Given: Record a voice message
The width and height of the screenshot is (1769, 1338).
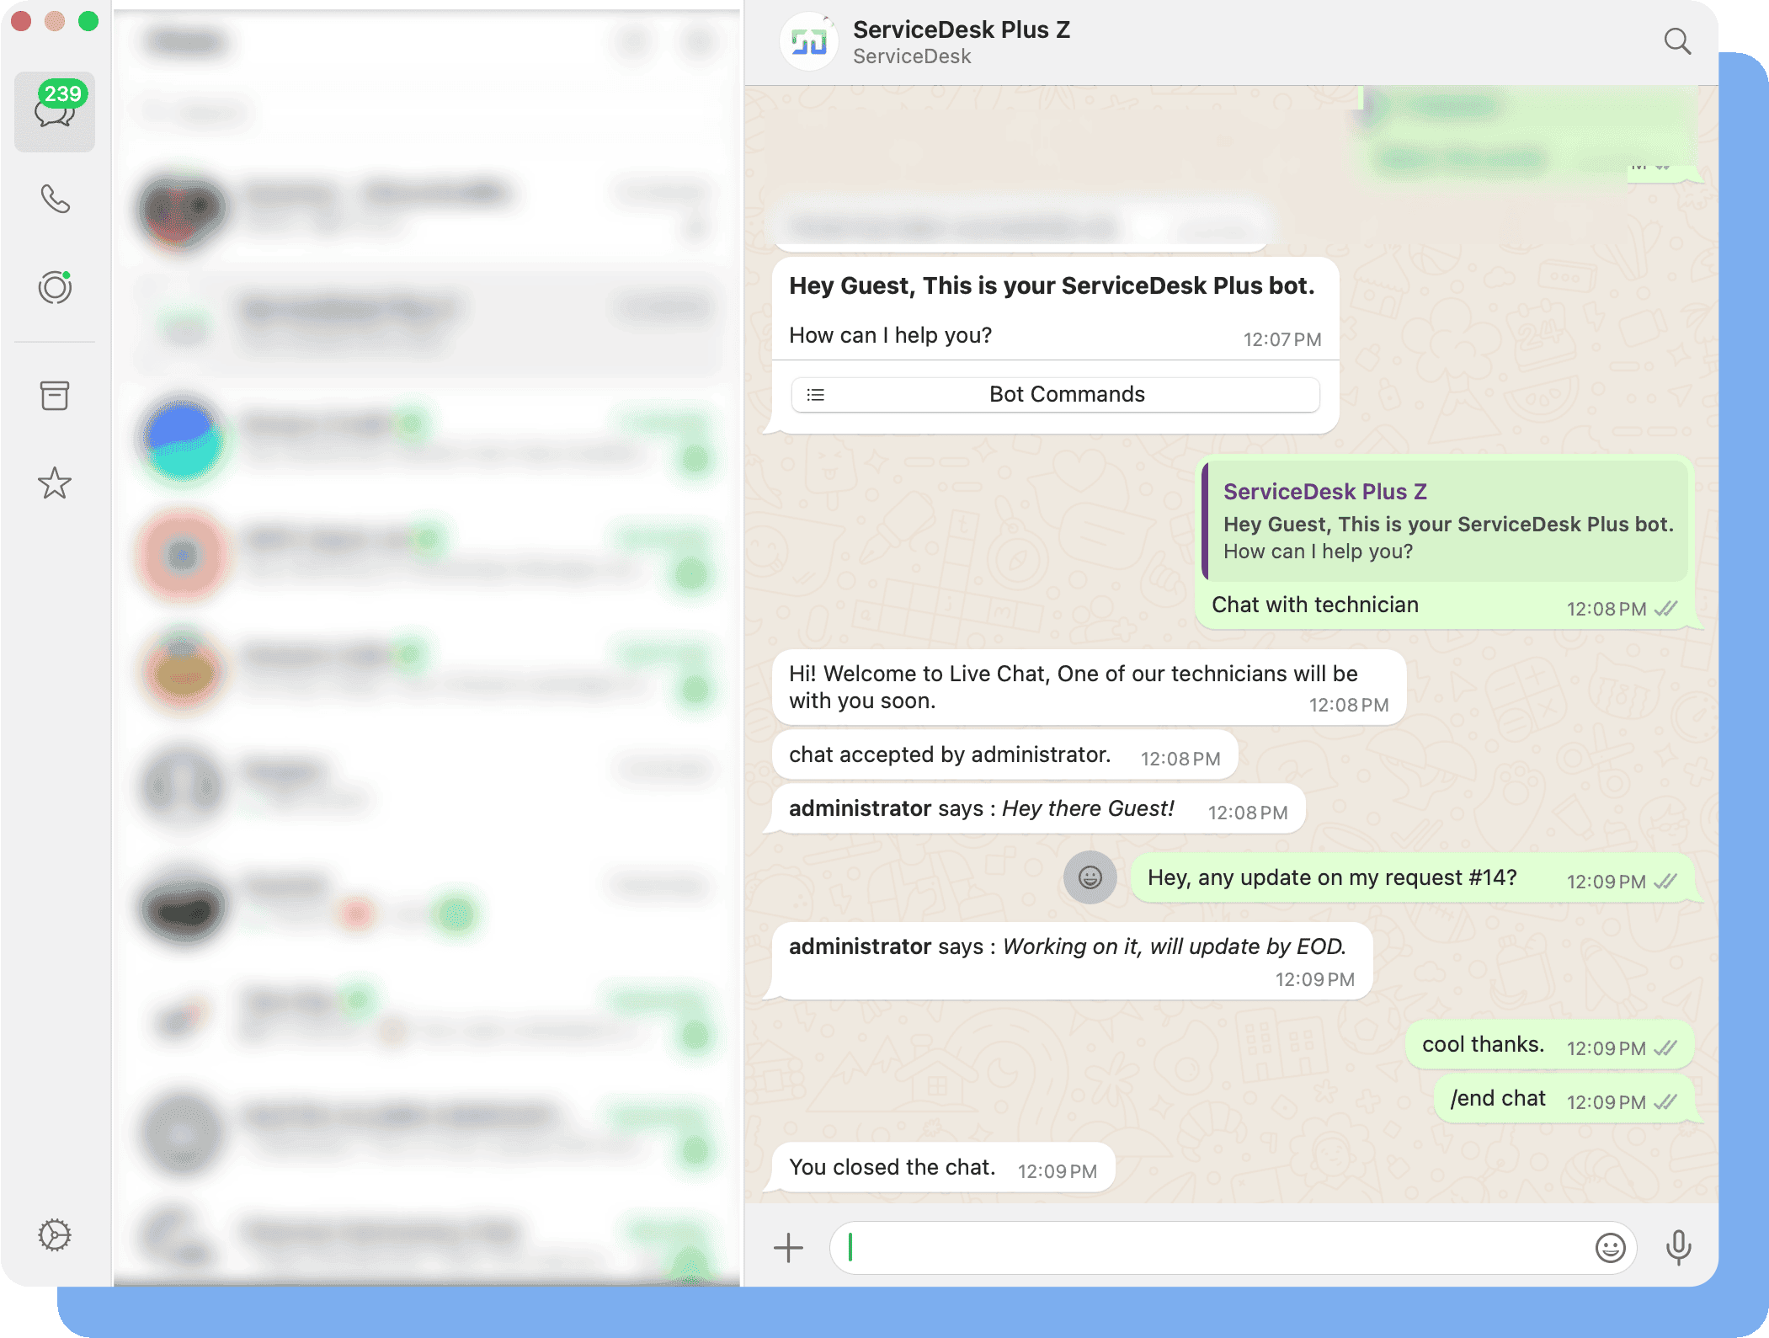Looking at the screenshot, I should (1679, 1247).
